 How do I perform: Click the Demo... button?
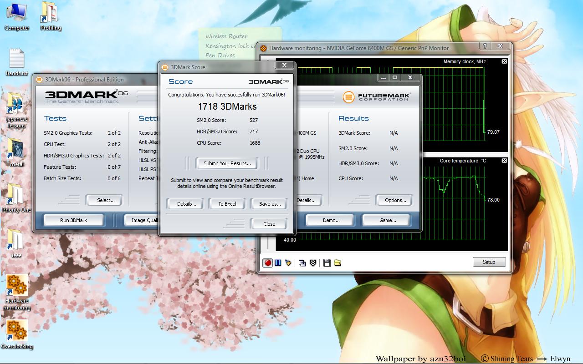[x=331, y=220]
